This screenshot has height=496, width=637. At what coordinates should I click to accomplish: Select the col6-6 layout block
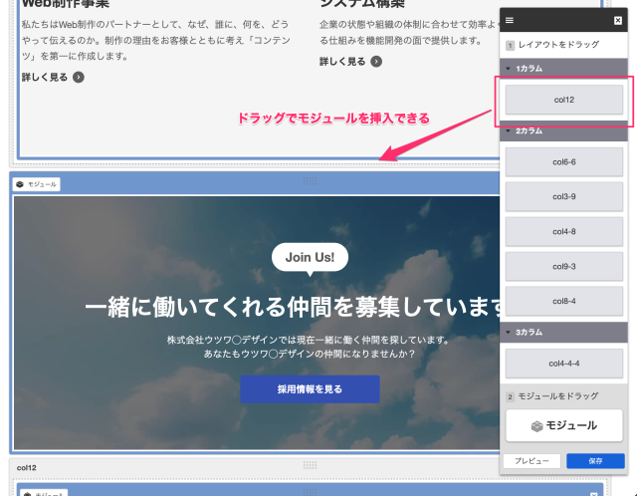click(x=563, y=161)
